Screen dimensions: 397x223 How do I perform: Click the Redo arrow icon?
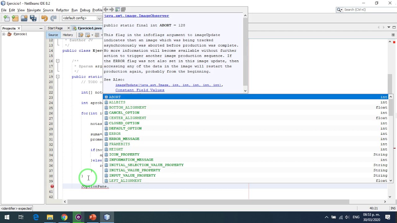(53, 18)
